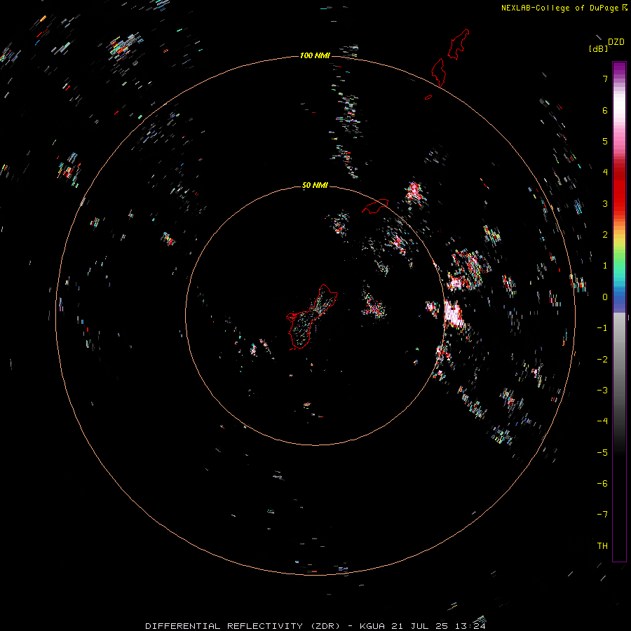Click the -6 dB scale value
This screenshot has width=631, height=631.
[x=602, y=484]
